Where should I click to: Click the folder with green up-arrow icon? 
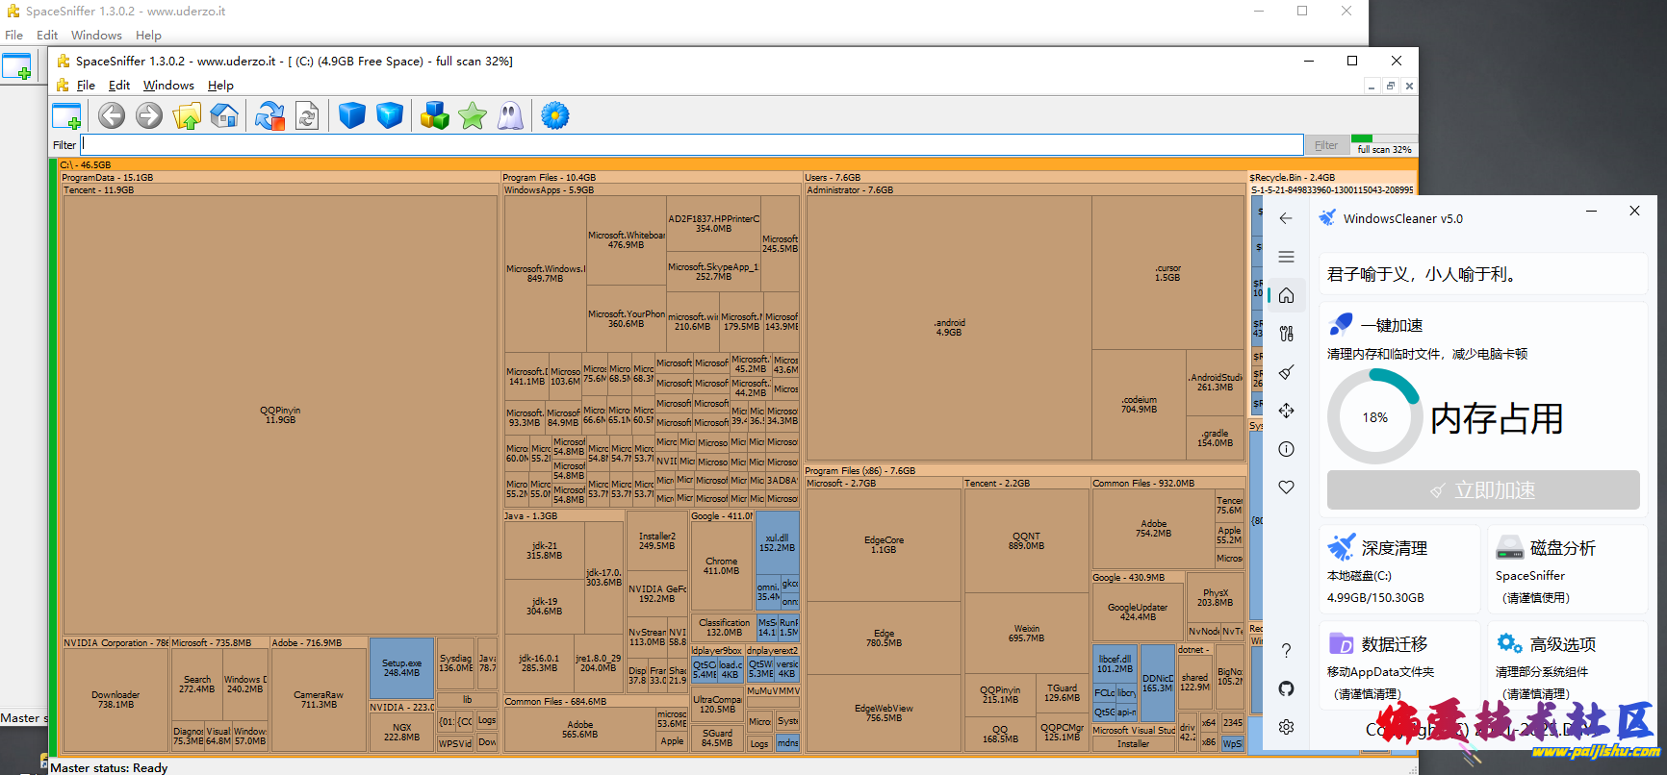[187, 116]
